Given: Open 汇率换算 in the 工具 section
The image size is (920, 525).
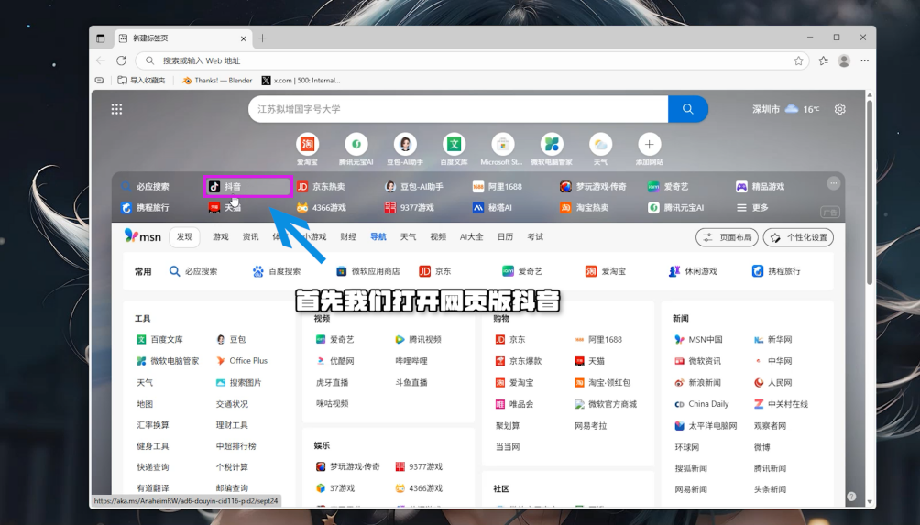Looking at the screenshot, I should click(x=152, y=425).
